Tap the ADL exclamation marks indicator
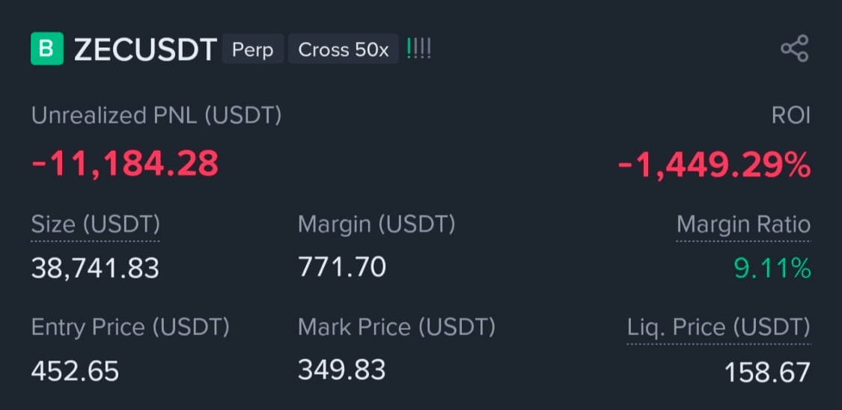Viewport: 842px width, 410px height. [419, 49]
